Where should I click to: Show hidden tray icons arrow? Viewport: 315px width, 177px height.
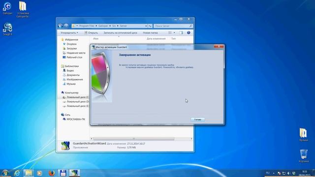(274, 173)
